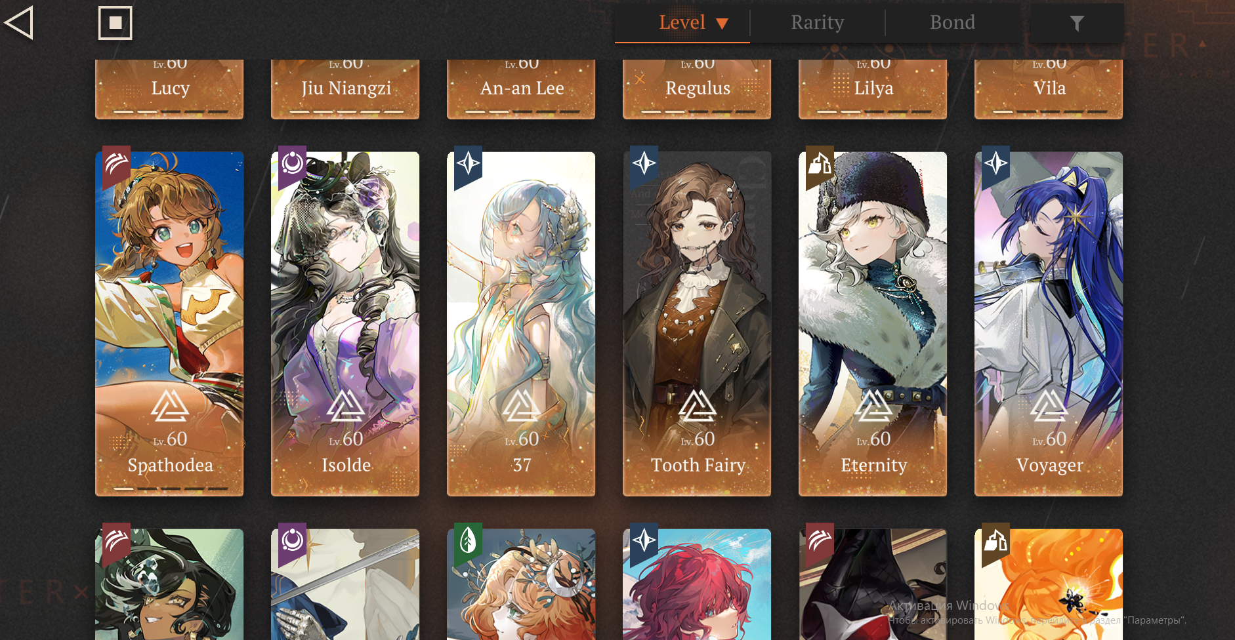Open the red-haired character card
Screen dimensions: 1235x640
[697, 584]
